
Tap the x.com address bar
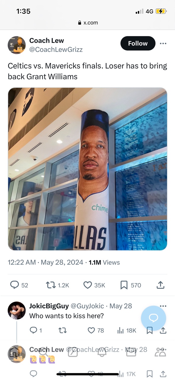pos(88,23)
